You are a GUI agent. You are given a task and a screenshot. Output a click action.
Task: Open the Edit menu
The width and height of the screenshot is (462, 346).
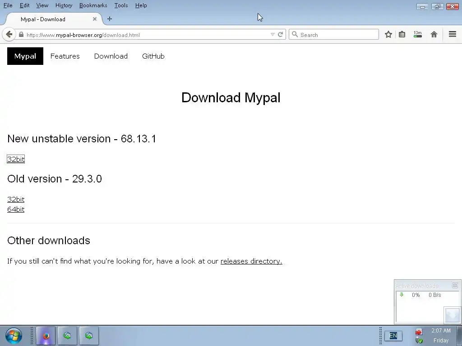[x=24, y=5]
